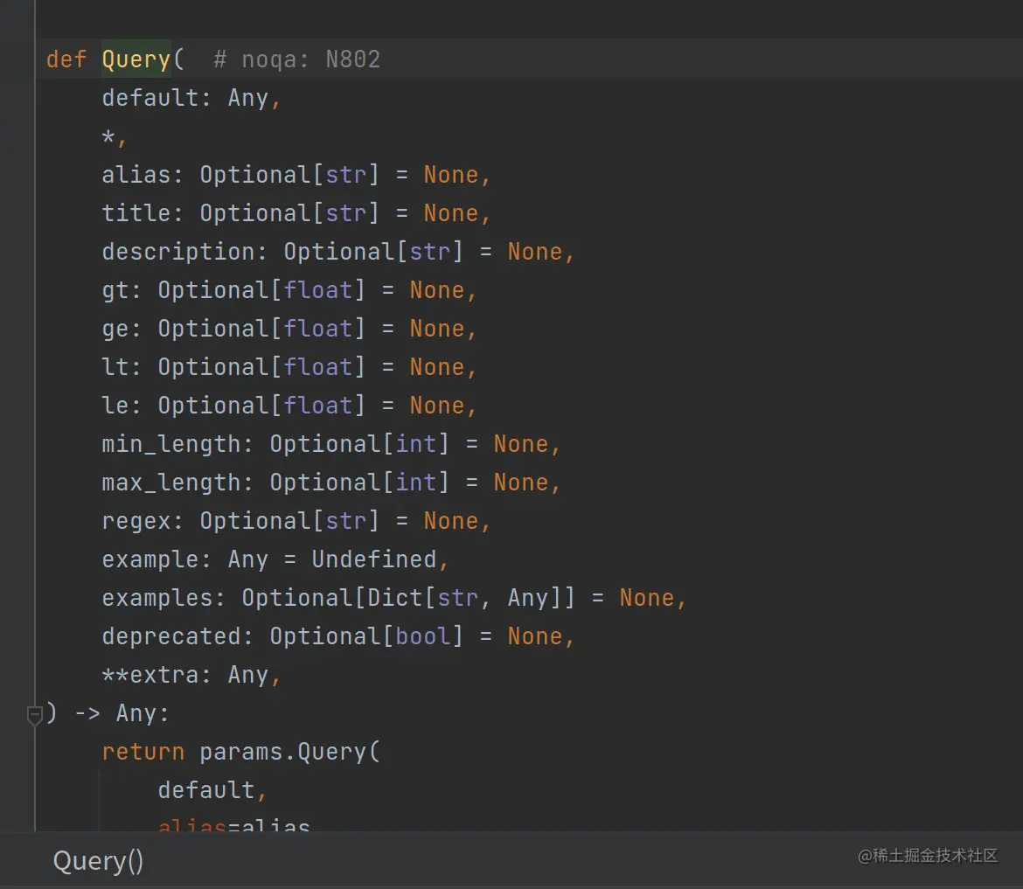Click the lone '*' keyword-only marker
Image resolution: width=1023 pixels, height=889 pixels.
[108, 136]
